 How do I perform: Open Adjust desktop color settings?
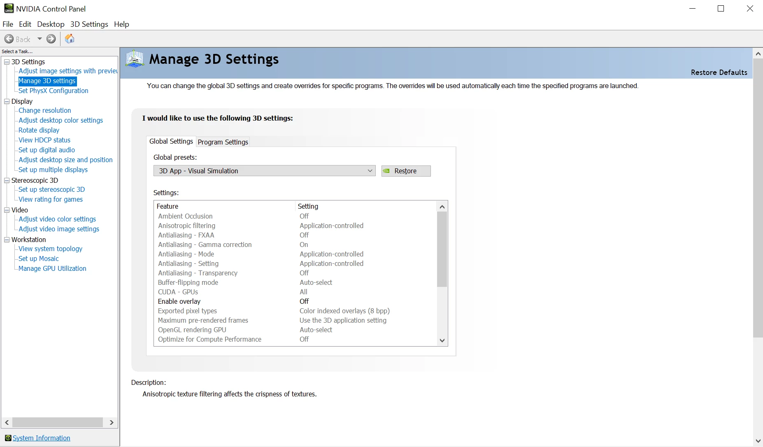tap(61, 120)
